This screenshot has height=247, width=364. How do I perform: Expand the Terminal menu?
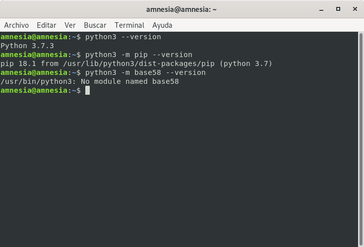click(x=129, y=25)
